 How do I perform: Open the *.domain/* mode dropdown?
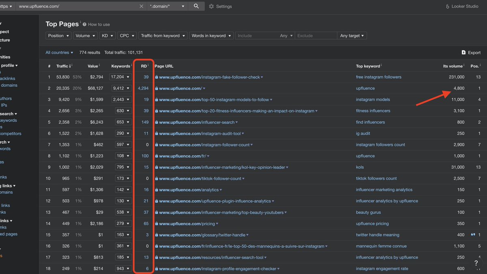pos(167,6)
